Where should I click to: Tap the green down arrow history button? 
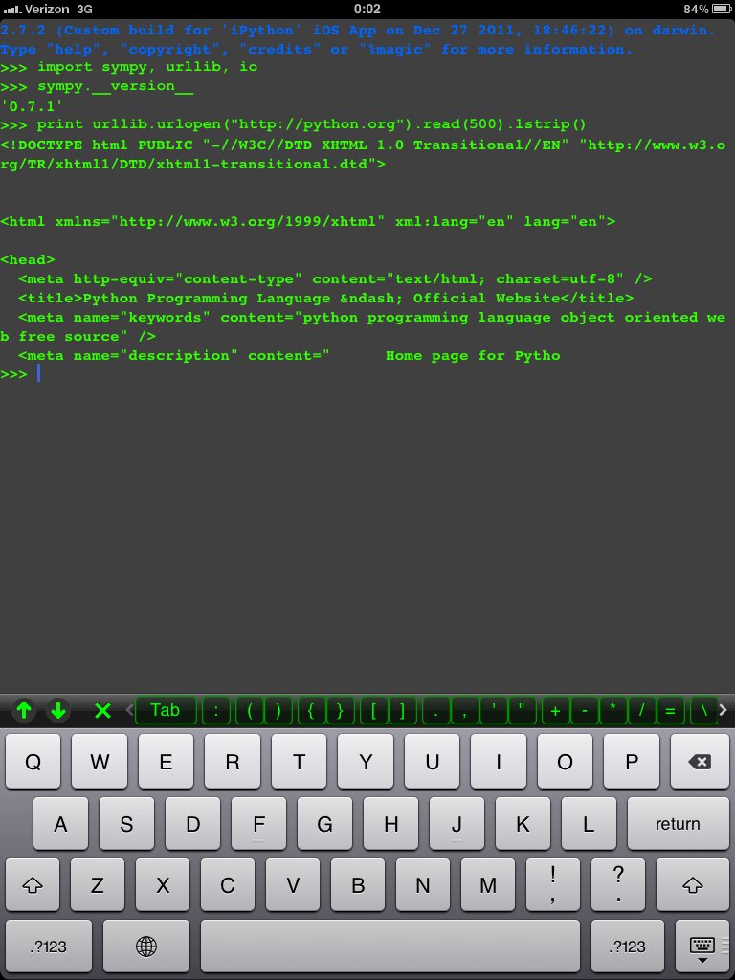point(58,710)
